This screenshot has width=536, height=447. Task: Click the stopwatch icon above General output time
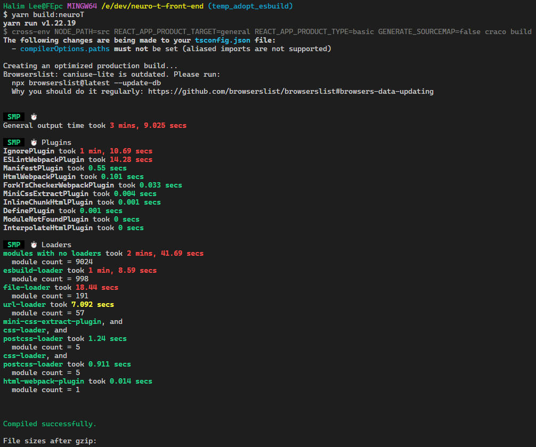tap(34, 117)
